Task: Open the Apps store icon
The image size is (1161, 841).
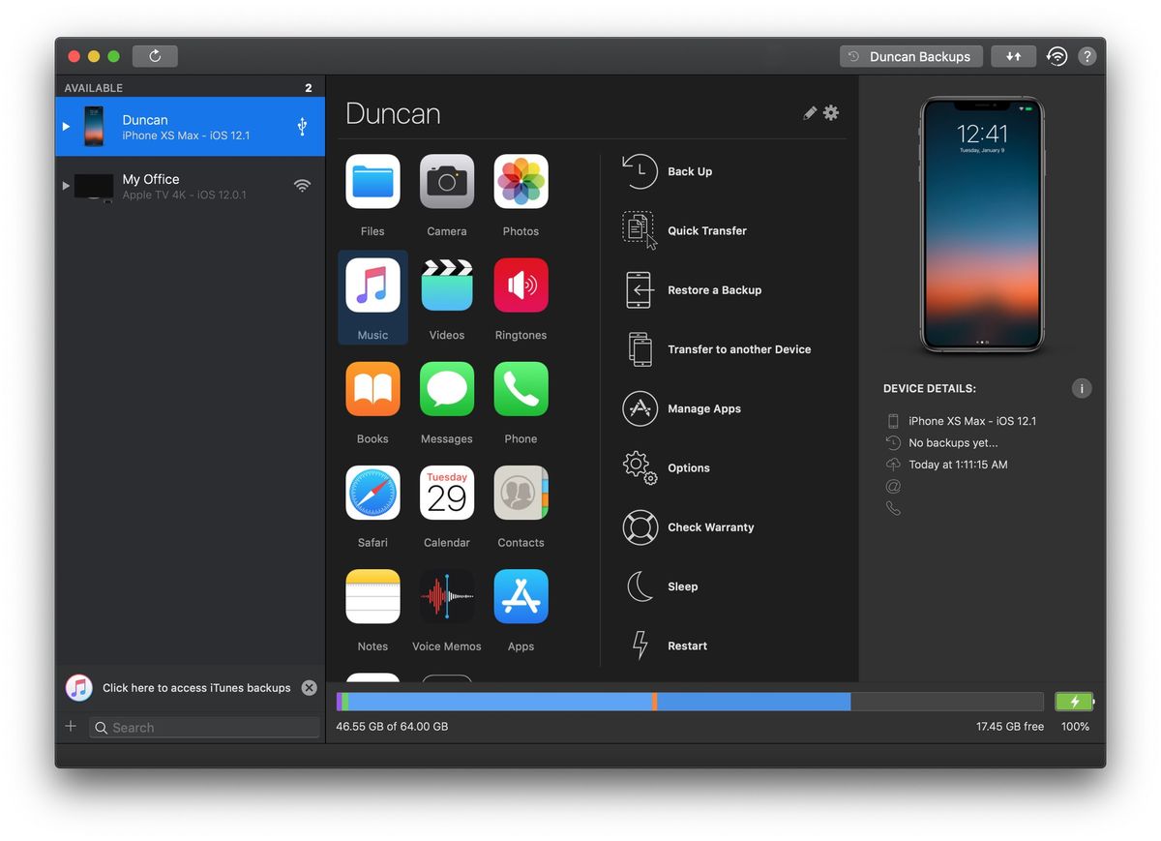Action: [x=521, y=596]
